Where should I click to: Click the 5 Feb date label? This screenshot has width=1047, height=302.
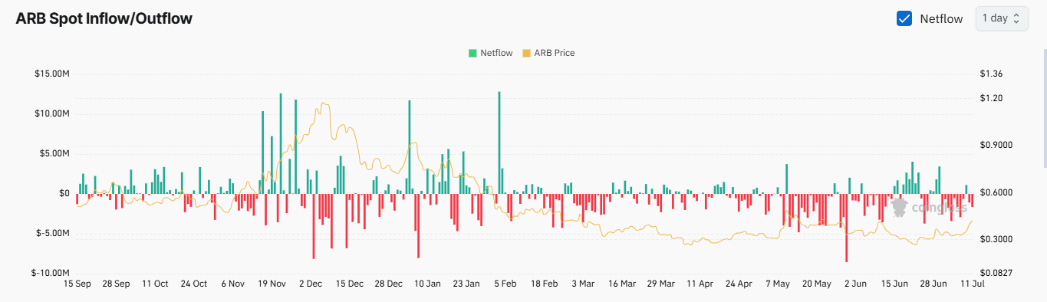(x=505, y=284)
